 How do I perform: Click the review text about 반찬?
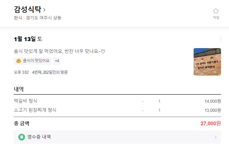click(59, 51)
